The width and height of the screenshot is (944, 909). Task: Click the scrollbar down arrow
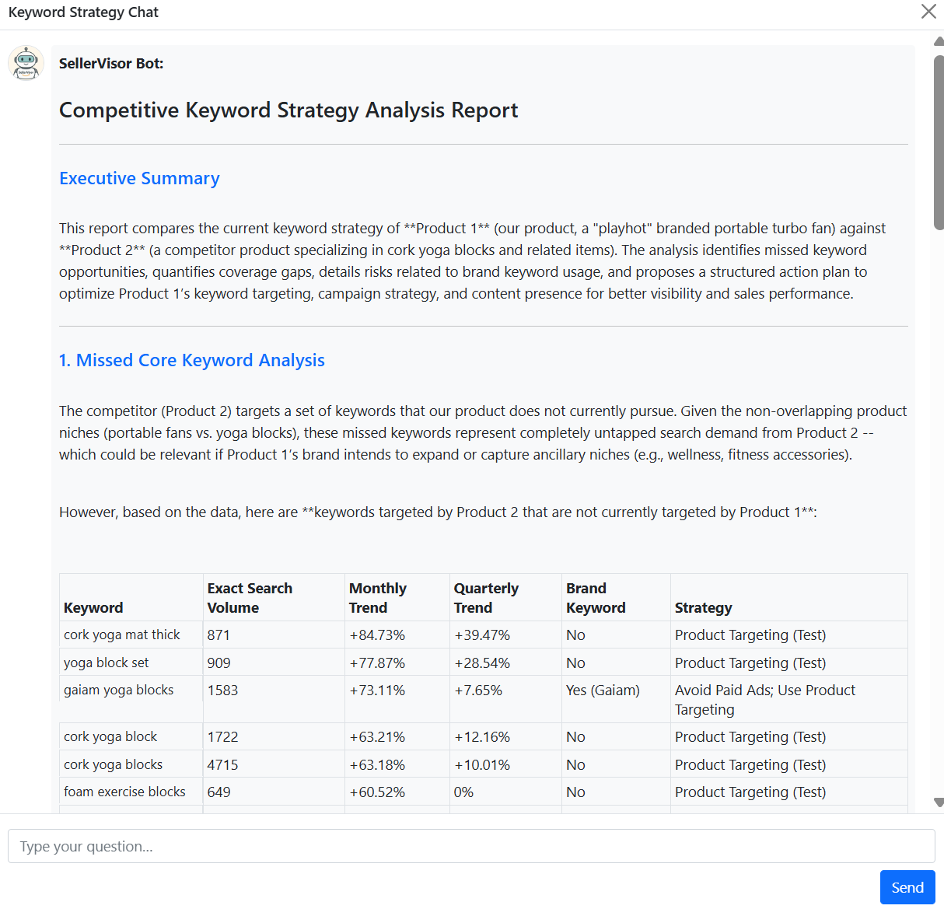[x=939, y=802]
